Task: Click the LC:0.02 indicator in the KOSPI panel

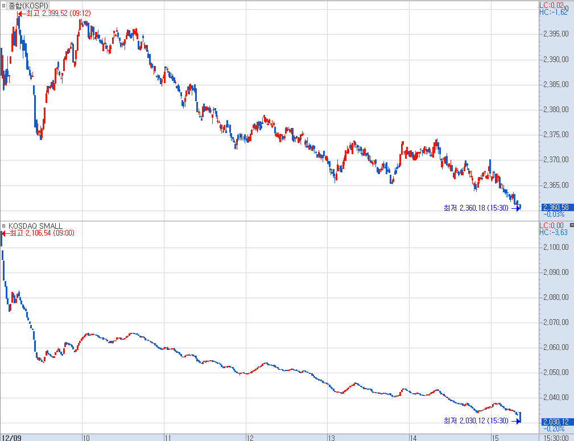Action: pyautogui.click(x=551, y=5)
